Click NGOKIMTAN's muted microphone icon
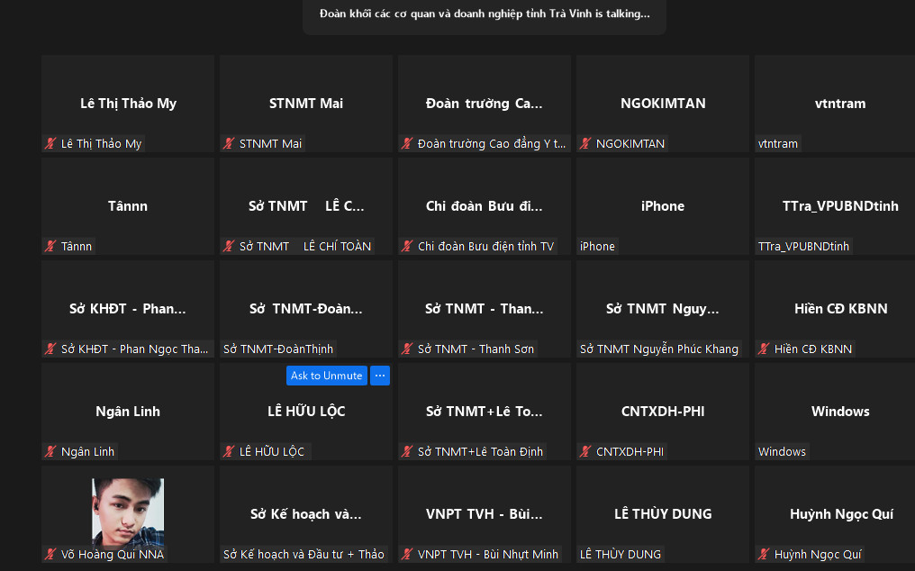The height and width of the screenshot is (571, 915). point(586,144)
